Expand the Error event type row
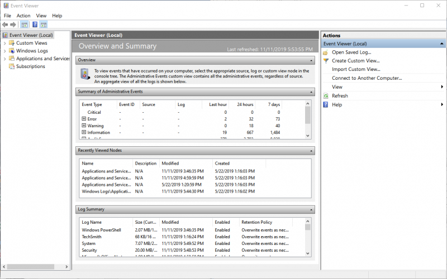The image size is (447, 279). click(x=84, y=119)
